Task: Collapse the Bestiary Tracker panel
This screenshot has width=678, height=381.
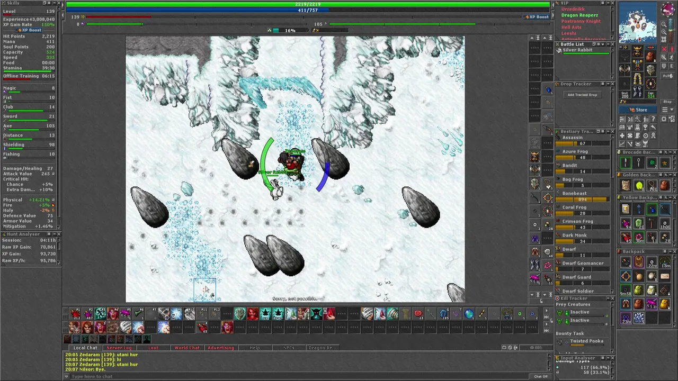Action: [608, 131]
